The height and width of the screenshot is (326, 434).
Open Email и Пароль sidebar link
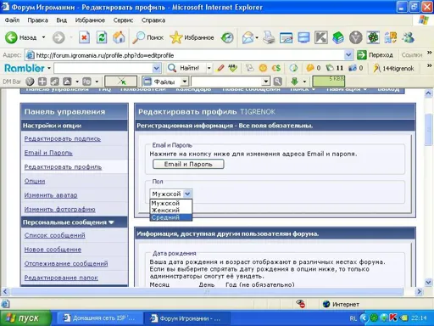pos(48,153)
